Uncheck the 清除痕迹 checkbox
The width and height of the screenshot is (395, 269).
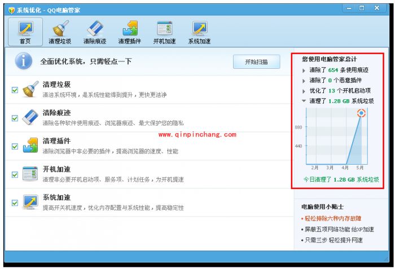[x=15, y=118]
